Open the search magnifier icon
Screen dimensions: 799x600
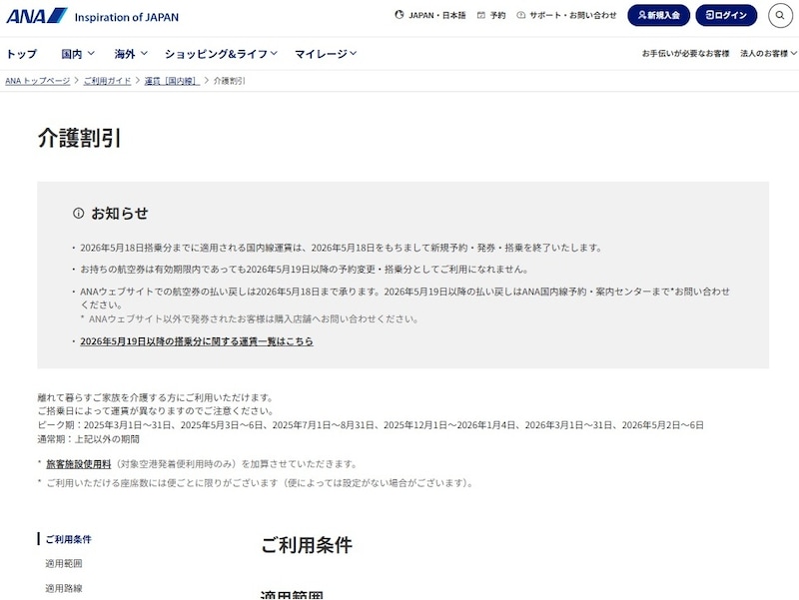click(x=777, y=15)
